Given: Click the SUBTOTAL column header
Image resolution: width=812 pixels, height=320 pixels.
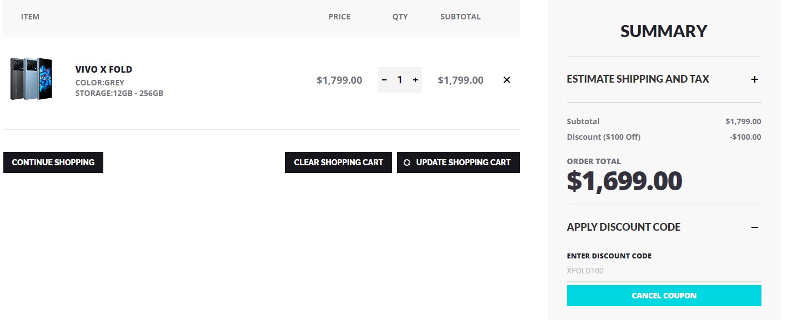Looking at the screenshot, I should click(x=460, y=17).
